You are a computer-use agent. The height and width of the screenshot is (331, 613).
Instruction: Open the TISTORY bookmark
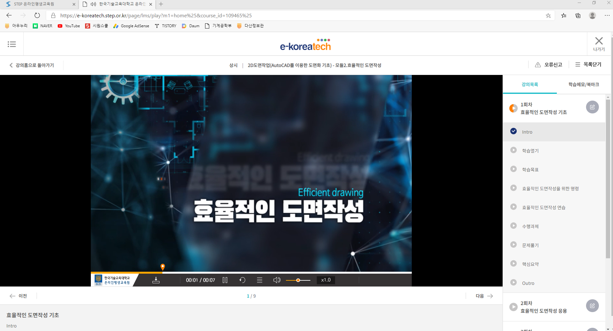166,26
